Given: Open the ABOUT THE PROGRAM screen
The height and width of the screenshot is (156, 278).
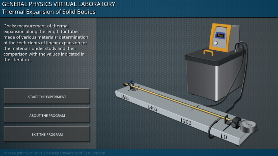Looking at the screenshot, I should point(47,116).
